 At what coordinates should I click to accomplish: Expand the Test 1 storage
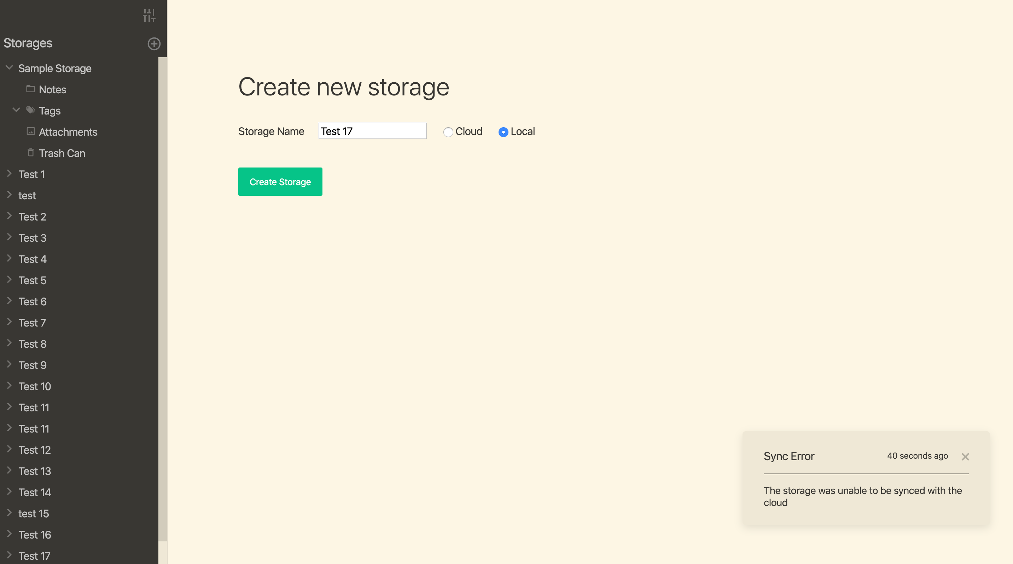pyautogui.click(x=10, y=174)
